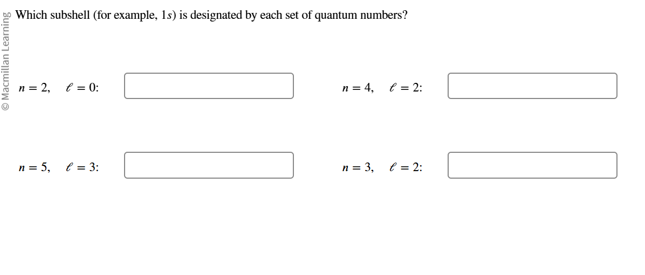645x275 pixels.
Task: Click the 'n = 3,' label text
Action: (x=358, y=167)
